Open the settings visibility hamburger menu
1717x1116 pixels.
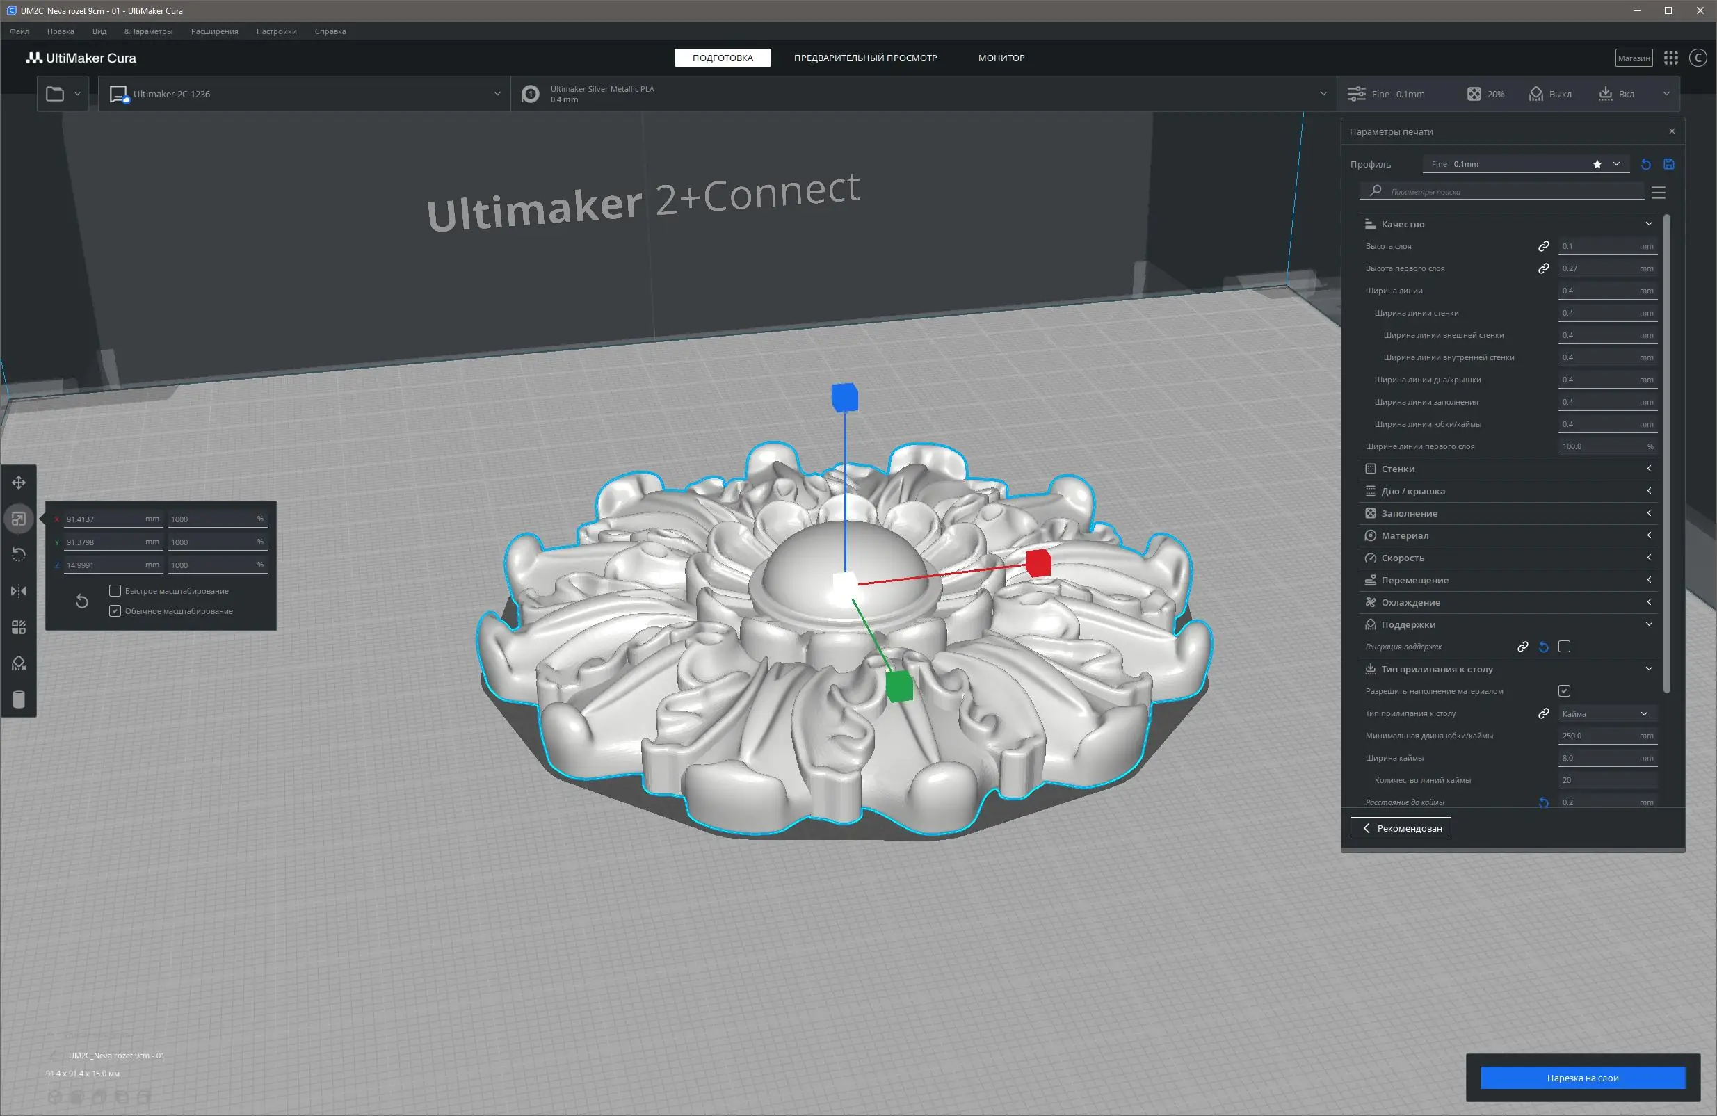[x=1658, y=192]
